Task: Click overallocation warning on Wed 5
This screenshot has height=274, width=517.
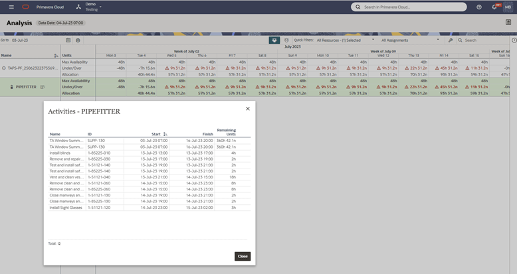Action: 167,68
